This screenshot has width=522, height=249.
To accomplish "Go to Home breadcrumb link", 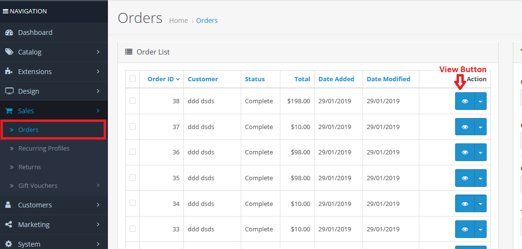I will click(179, 21).
